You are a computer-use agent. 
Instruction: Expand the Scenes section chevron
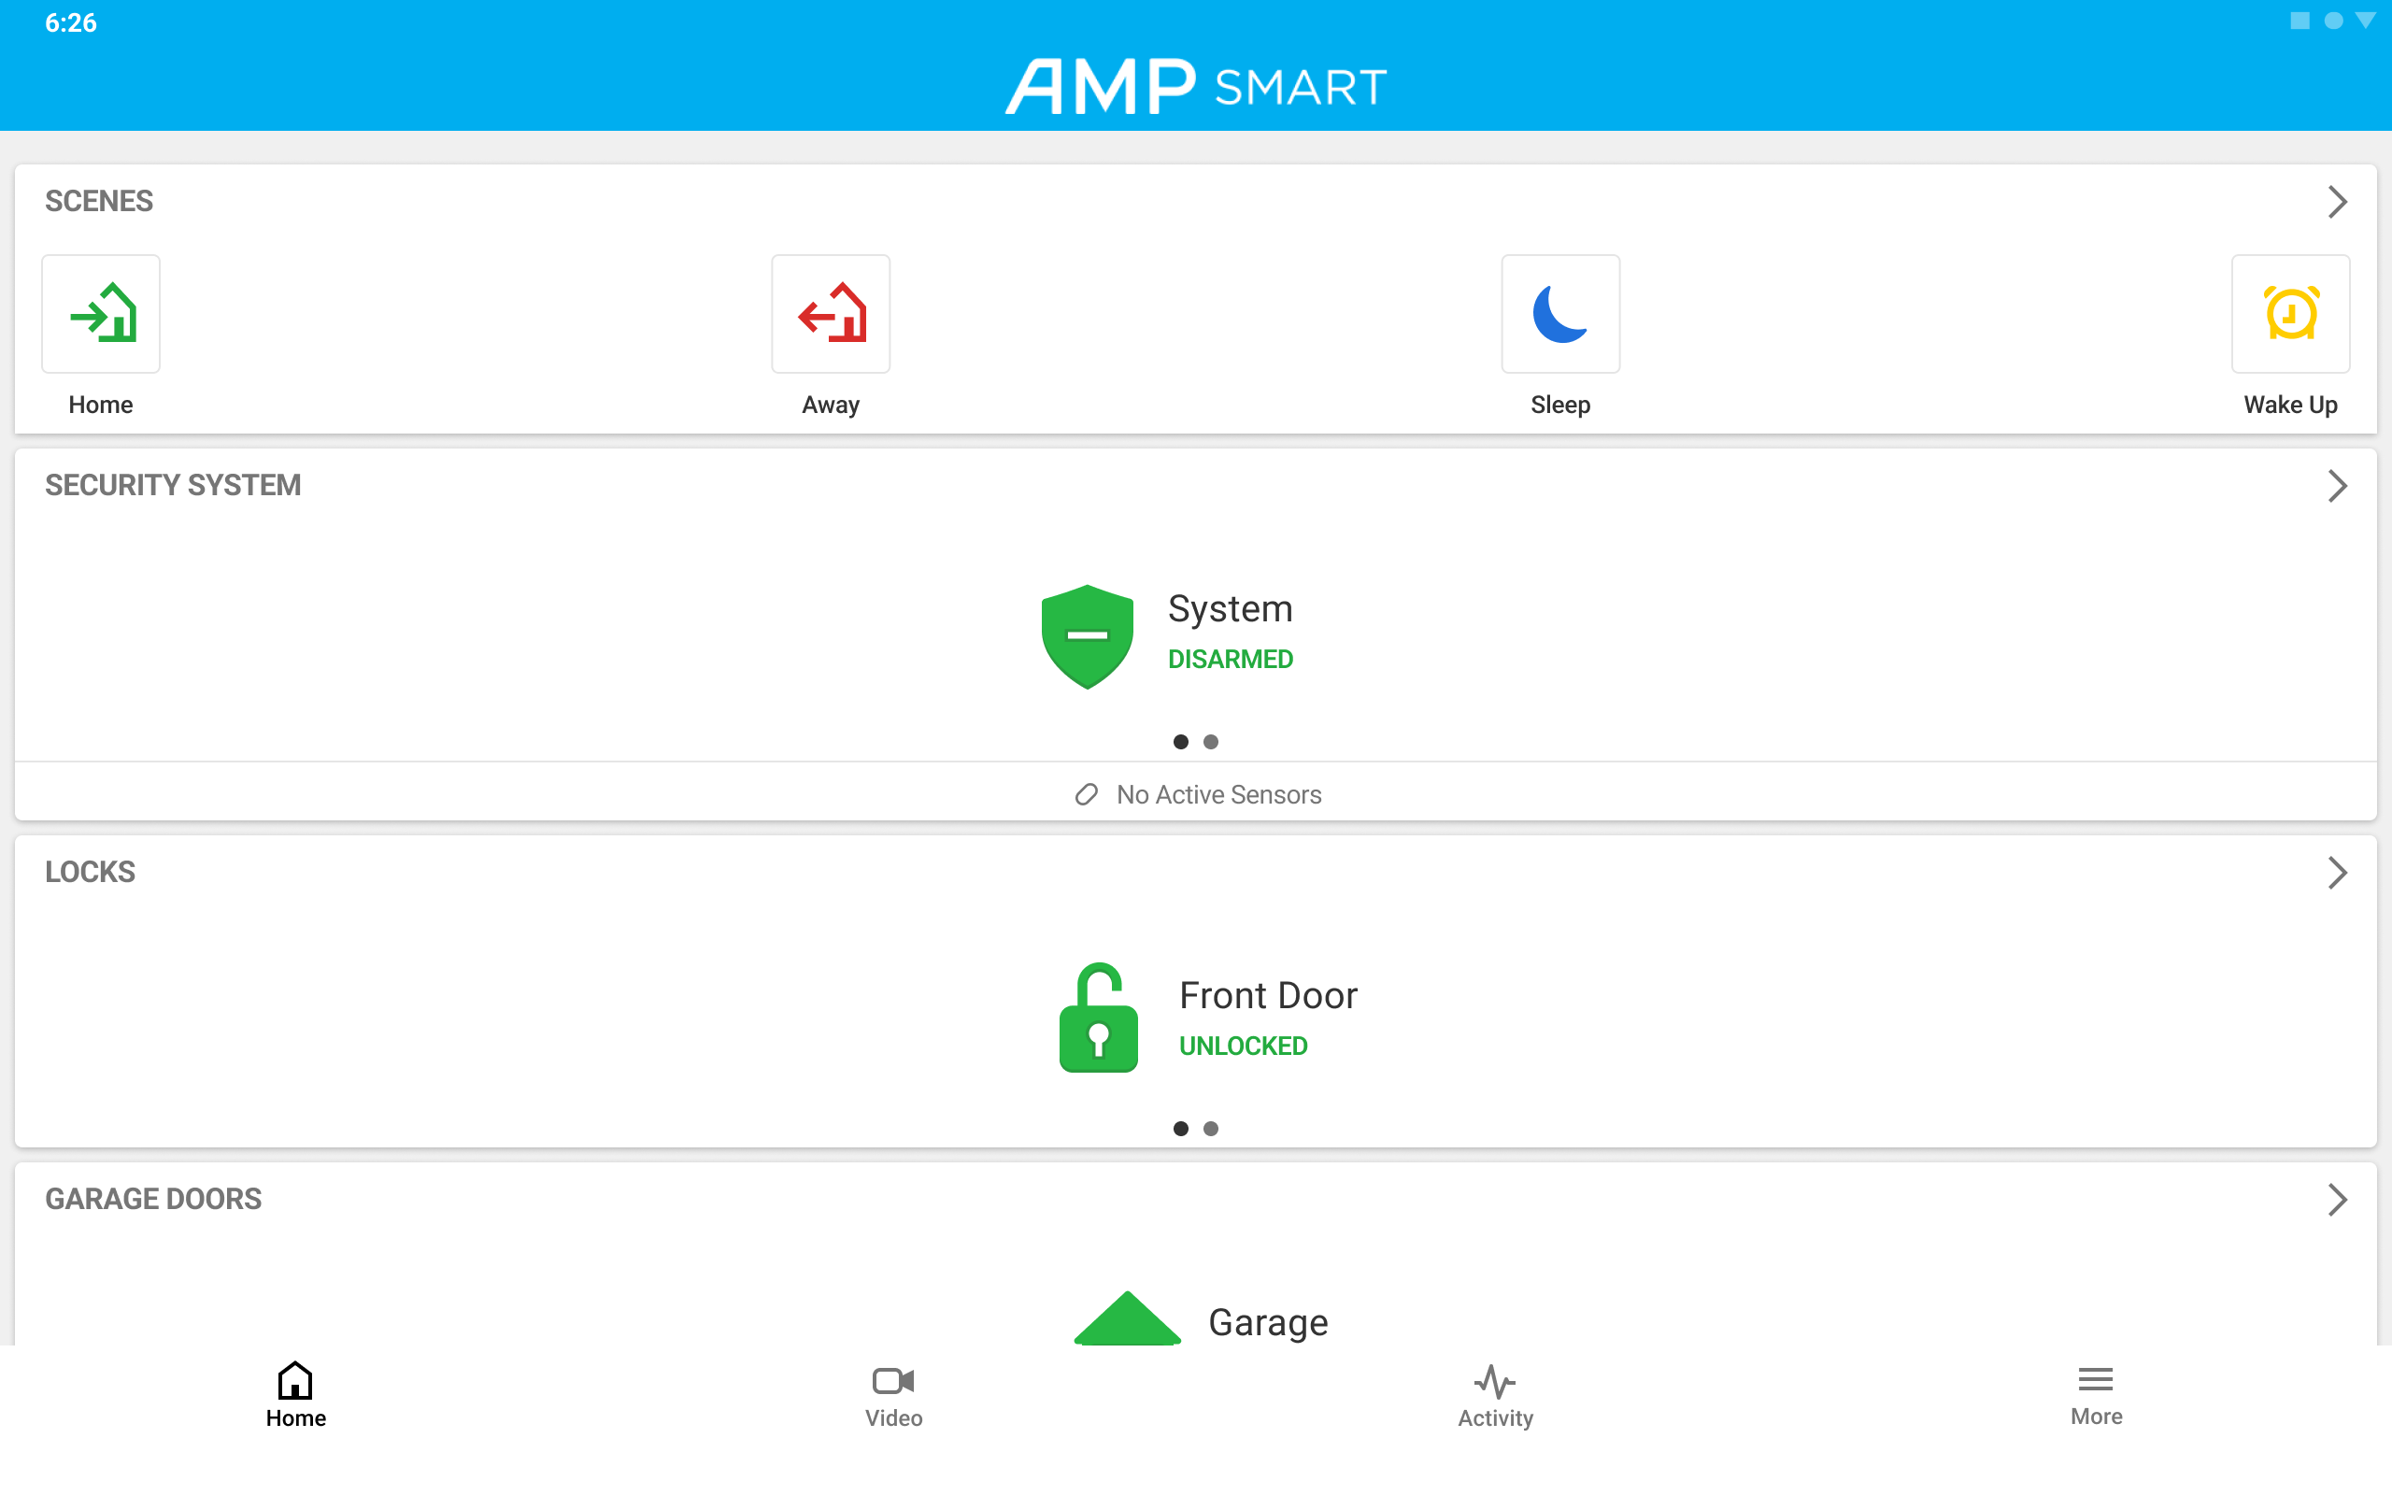click(2337, 202)
